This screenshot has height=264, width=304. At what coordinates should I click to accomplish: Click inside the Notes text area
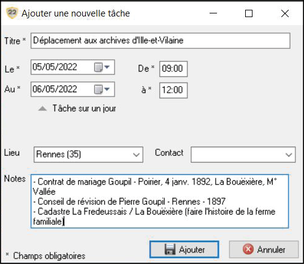[x=159, y=201]
